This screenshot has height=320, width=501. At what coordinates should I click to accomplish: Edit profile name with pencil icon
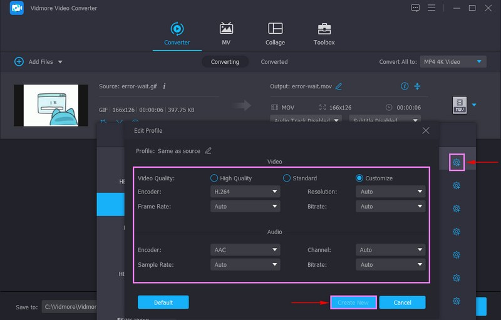209,151
